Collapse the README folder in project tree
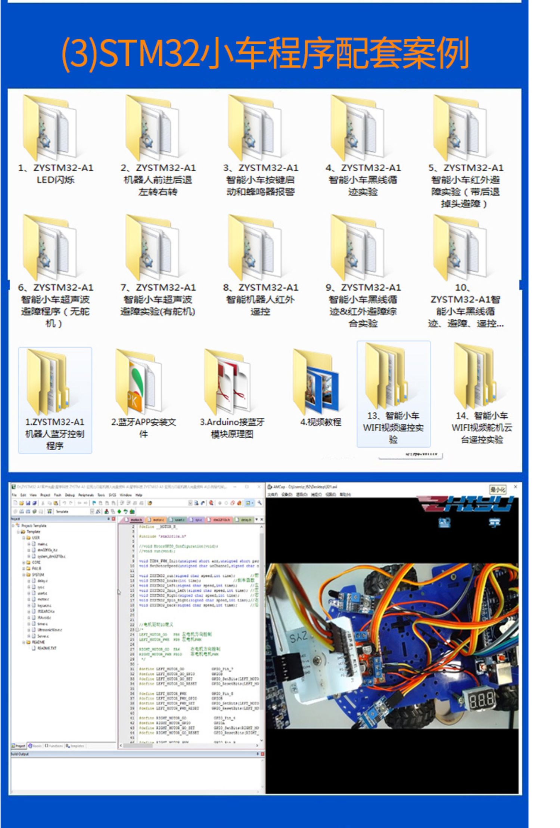This screenshot has width=560, height=828. [x=24, y=642]
